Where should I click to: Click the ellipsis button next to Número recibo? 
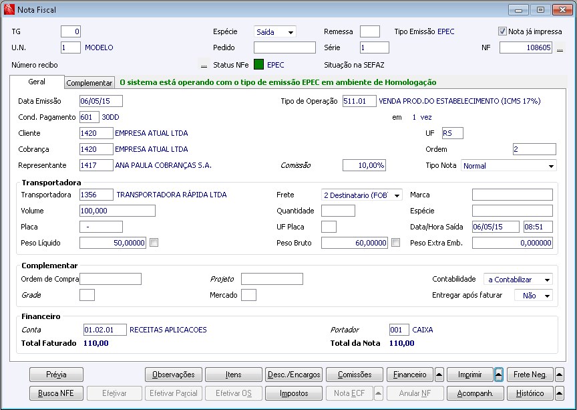[x=204, y=65]
